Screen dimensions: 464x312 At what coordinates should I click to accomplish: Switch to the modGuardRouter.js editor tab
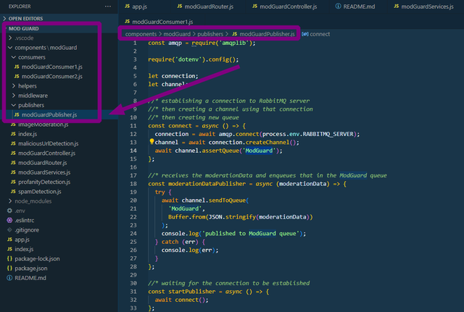point(209,7)
